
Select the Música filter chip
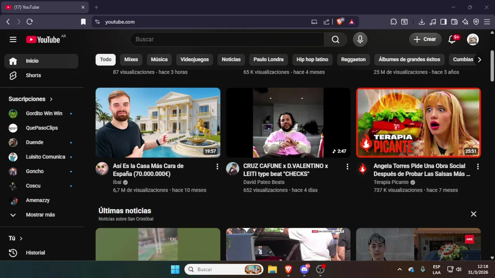159,59
